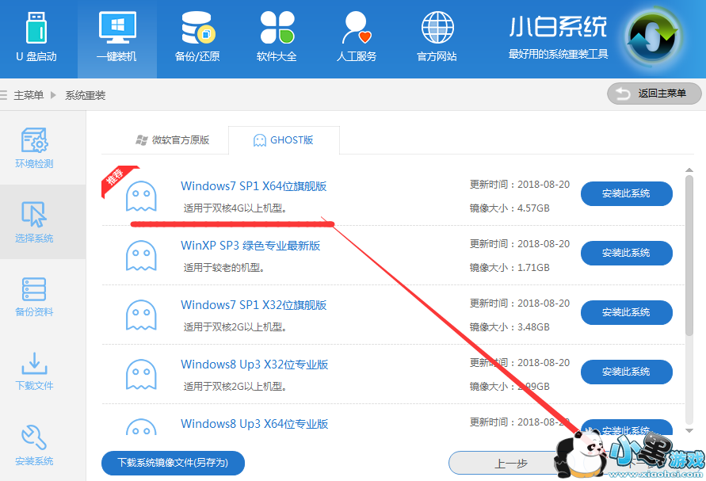Click 下载系统镜像文件(另存为) button
Image resolution: width=706 pixels, height=481 pixels.
(173, 463)
